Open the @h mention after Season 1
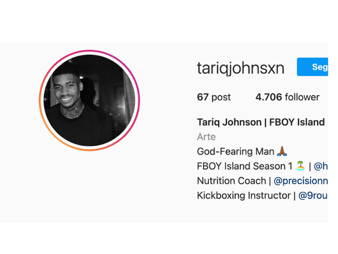Screen dimensions: 338x254 click(x=321, y=166)
